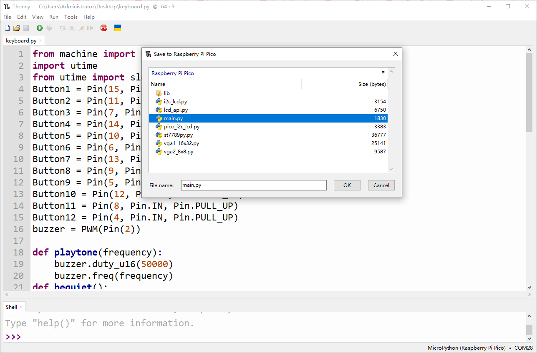Click the editor horizontal scroll left arrow
The image size is (537, 353).
click(x=6, y=294)
